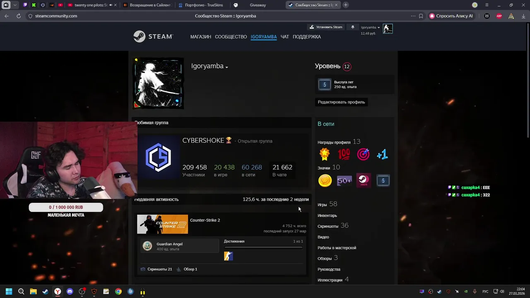The image size is (530, 298).
Task: Open the Награды профиля 13 link
Action: [x=339, y=142]
